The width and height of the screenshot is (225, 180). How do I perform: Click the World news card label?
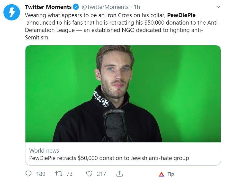click(44, 151)
